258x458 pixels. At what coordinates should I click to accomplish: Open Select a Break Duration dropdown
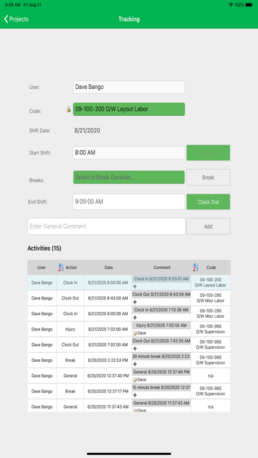tap(129, 177)
